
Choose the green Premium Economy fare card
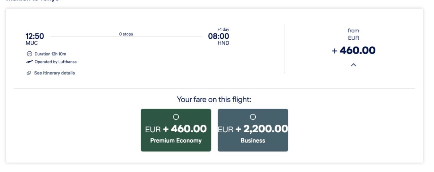(176, 130)
